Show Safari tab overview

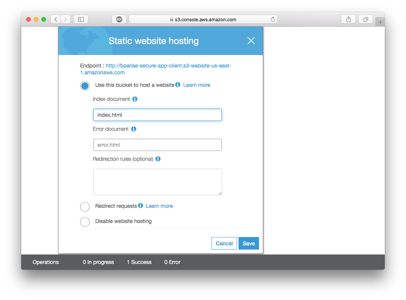click(x=365, y=19)
